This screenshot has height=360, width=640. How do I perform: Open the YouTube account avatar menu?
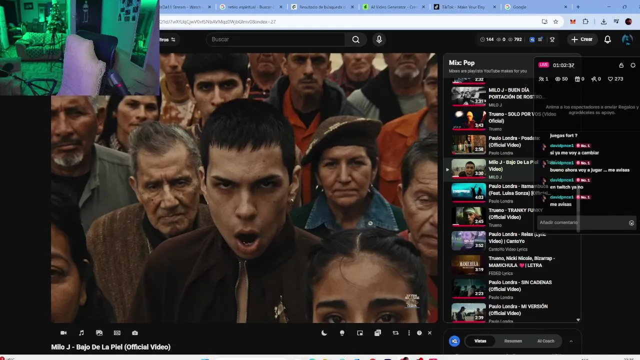[x=627, y=39]
